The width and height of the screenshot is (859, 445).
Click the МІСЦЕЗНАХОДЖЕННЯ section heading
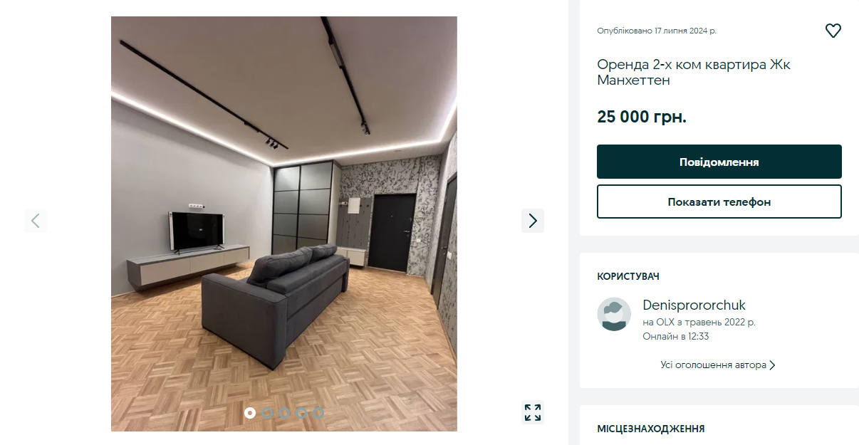click(651, 429)
